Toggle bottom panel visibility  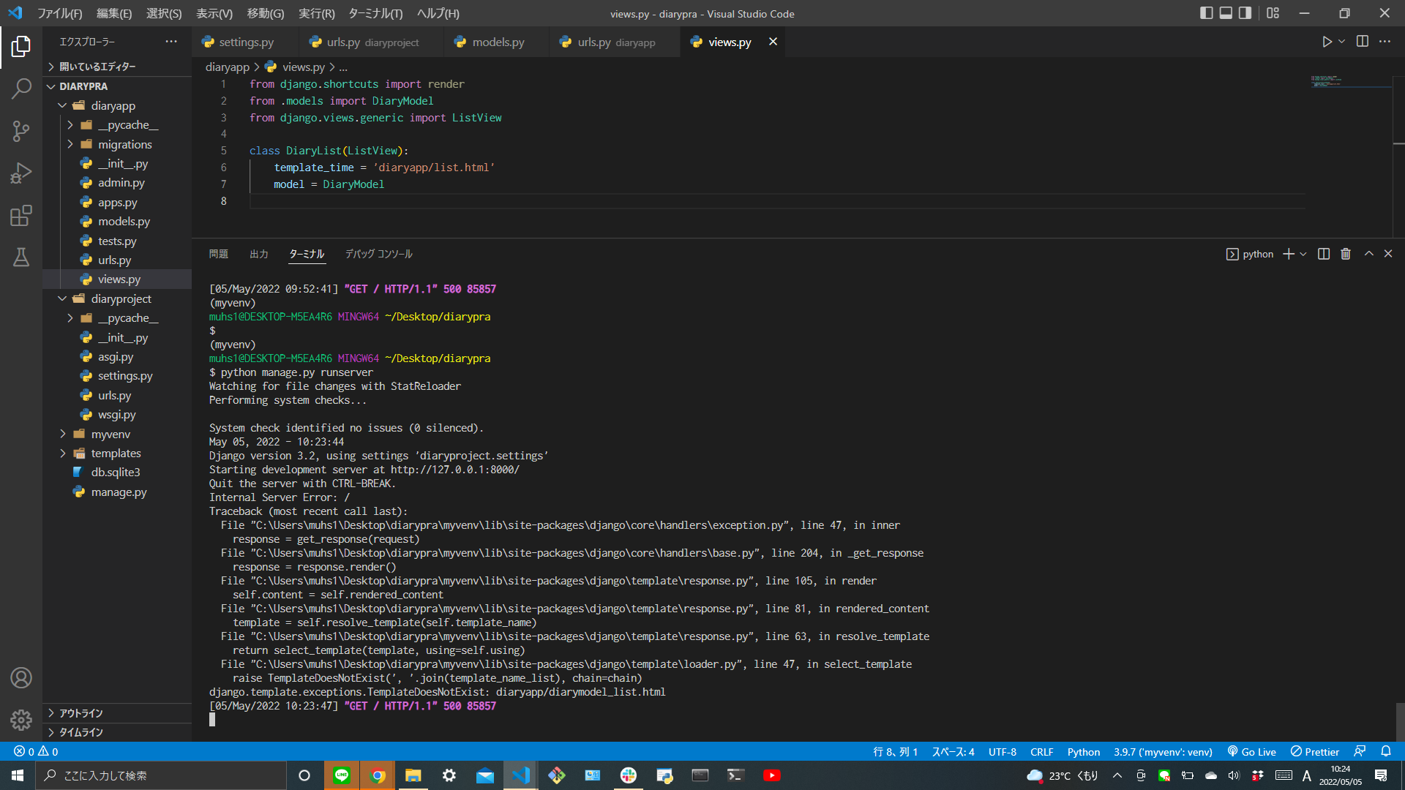coord(1226,13)
